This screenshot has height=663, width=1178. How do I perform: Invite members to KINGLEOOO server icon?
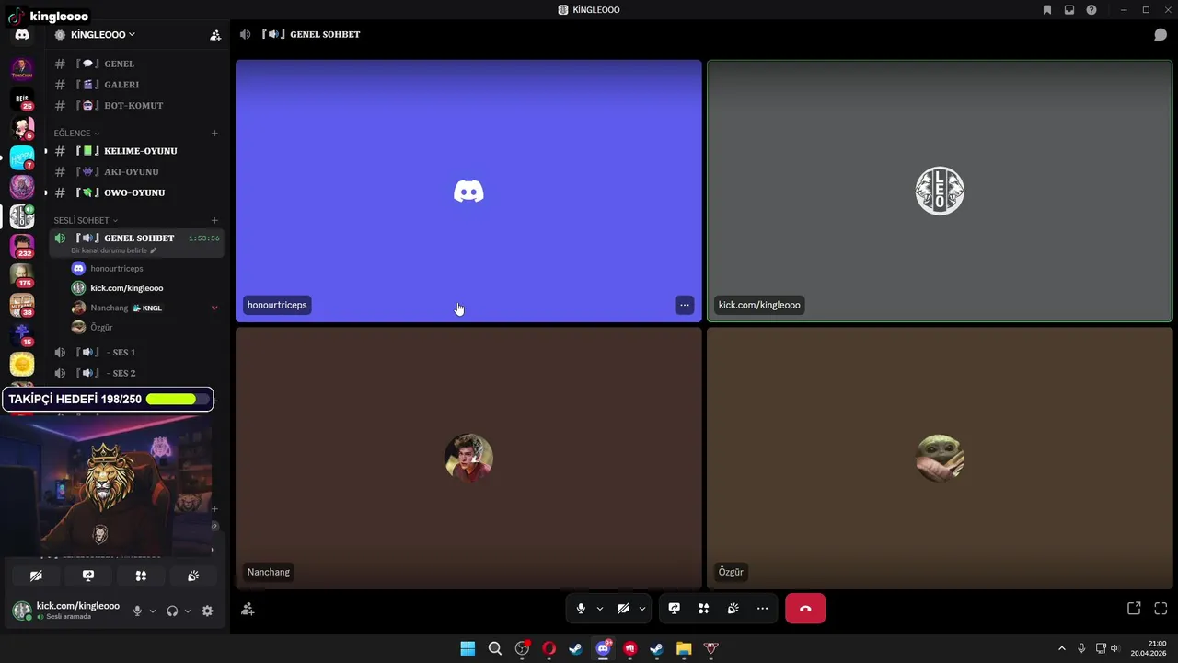(x=215, y=35)
